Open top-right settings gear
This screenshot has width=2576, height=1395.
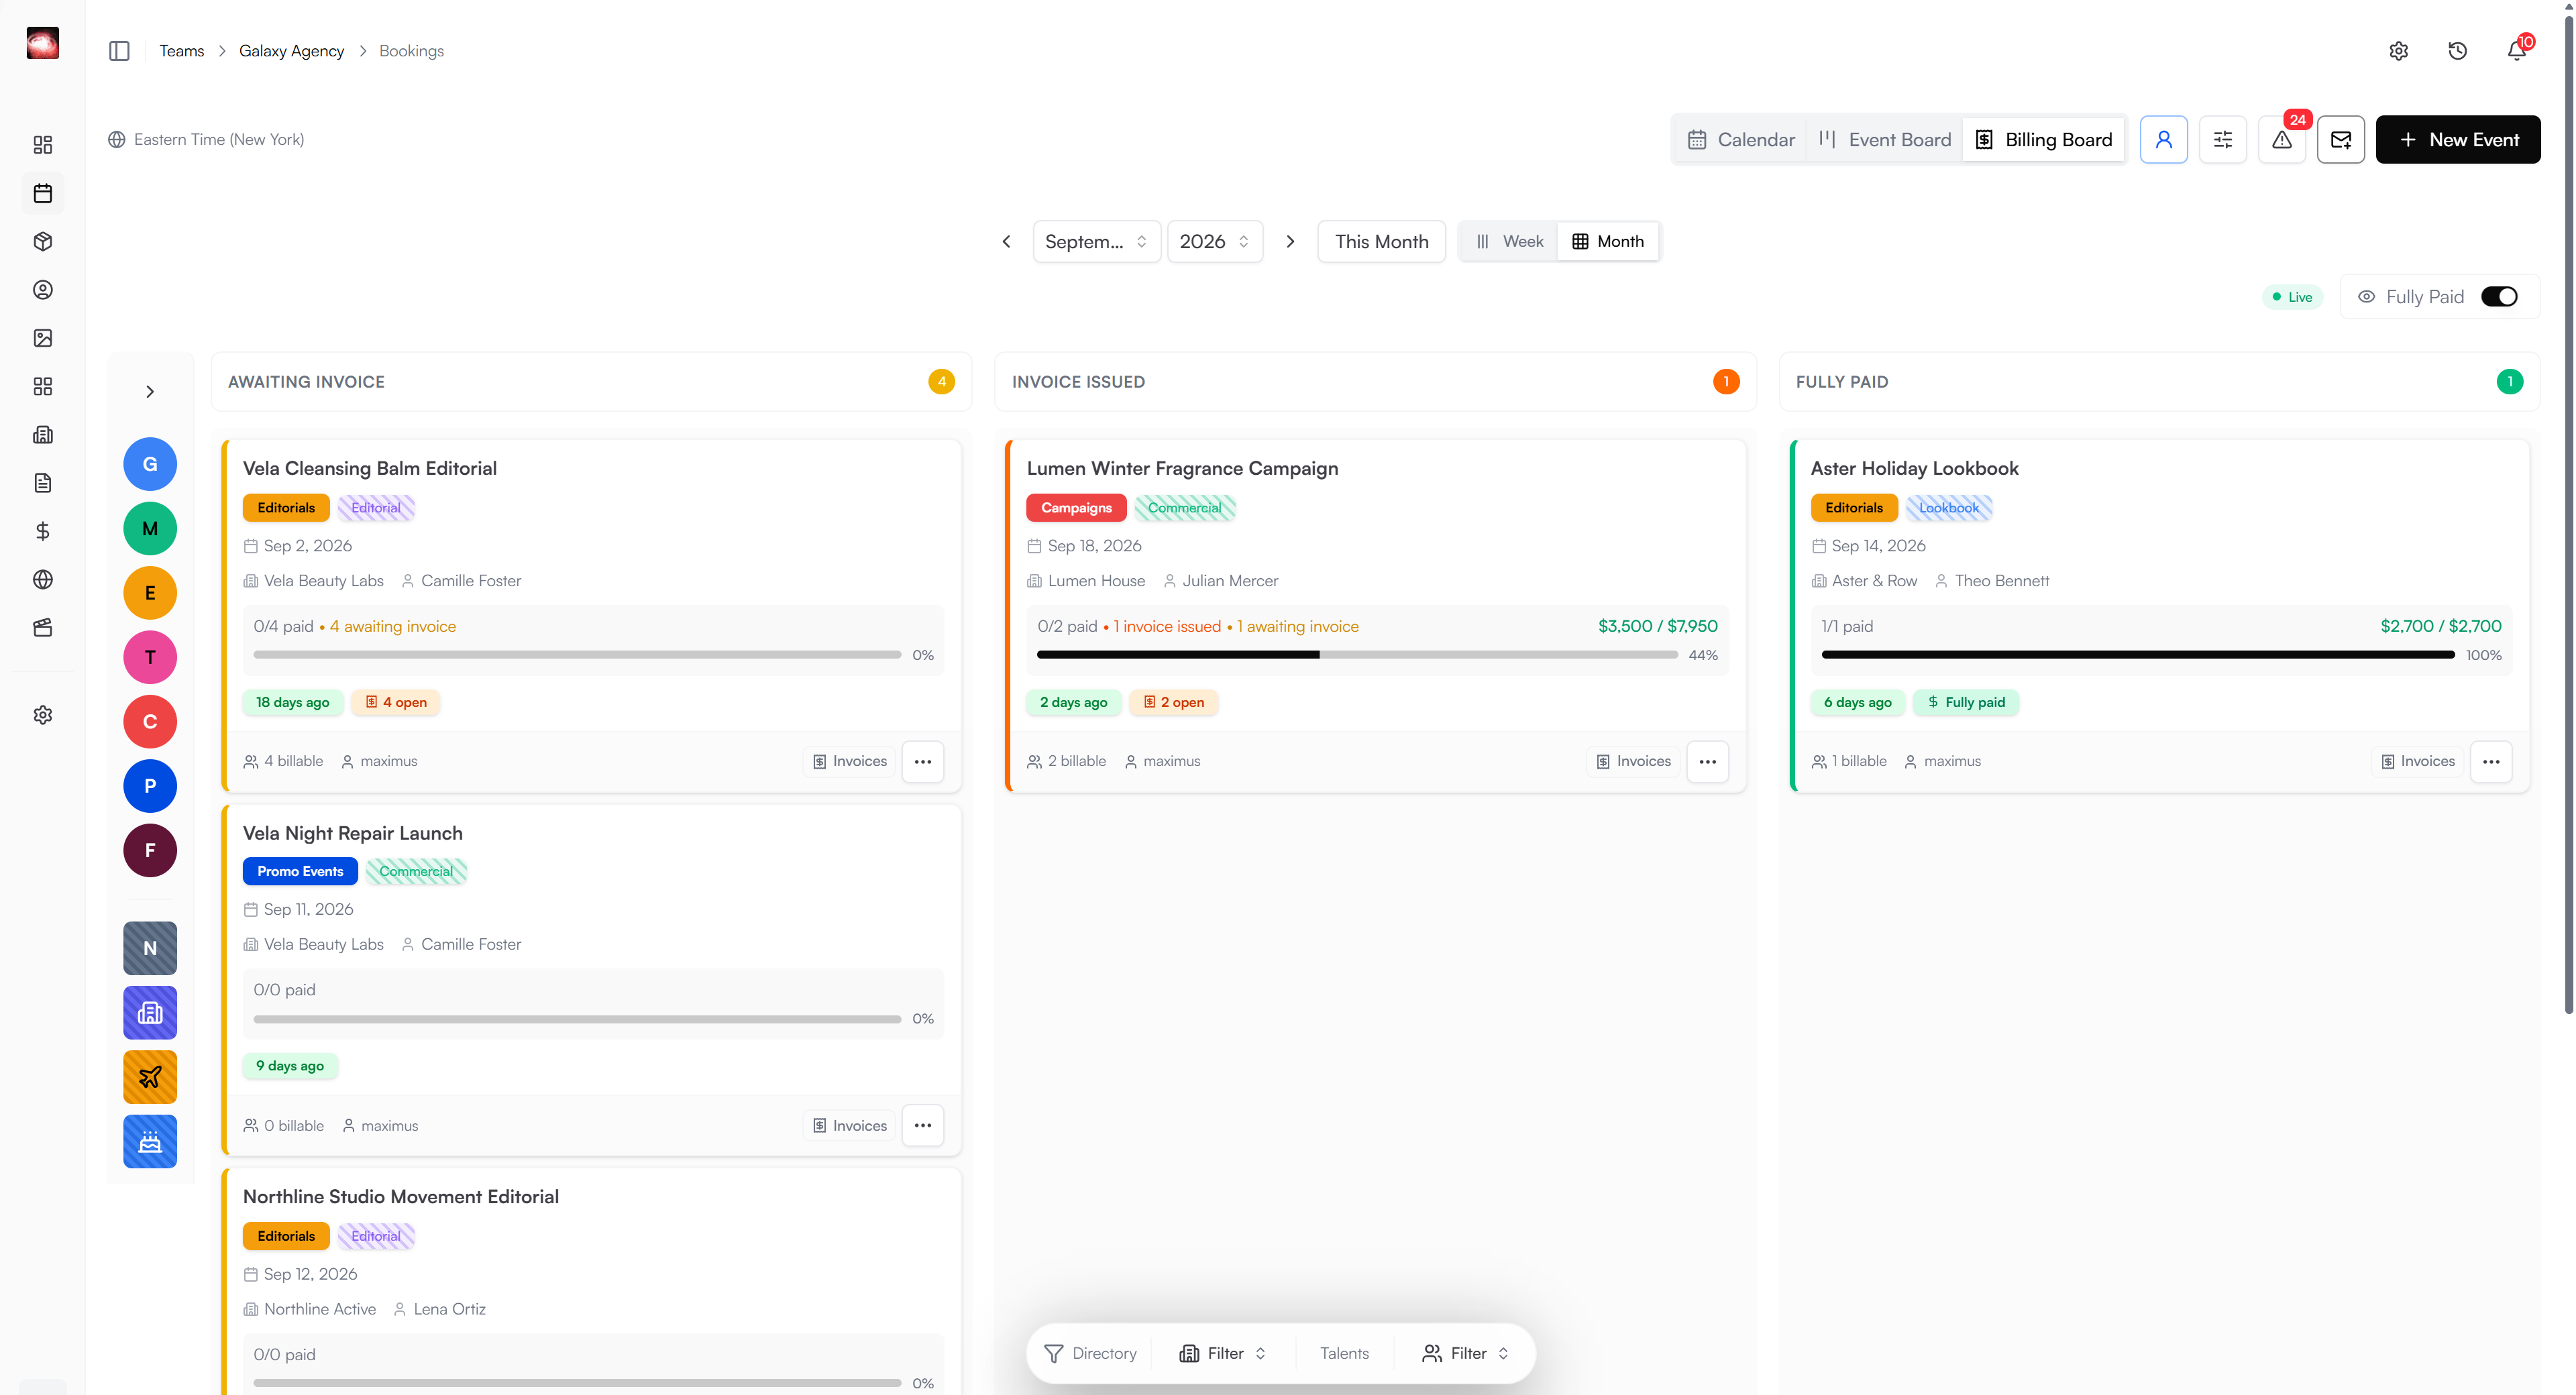point(2398,51)
